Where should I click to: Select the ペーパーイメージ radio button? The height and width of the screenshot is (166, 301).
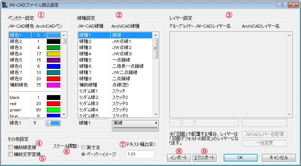(x=83, y=154)
